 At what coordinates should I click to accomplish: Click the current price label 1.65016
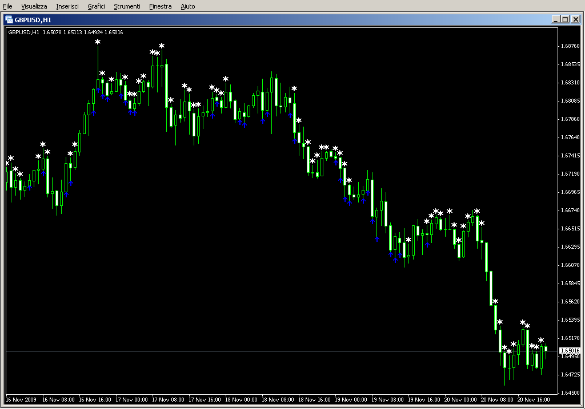[570, 350]
